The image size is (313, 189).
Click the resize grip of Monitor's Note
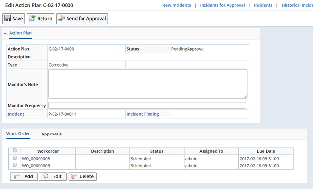[x=245, y=96]
